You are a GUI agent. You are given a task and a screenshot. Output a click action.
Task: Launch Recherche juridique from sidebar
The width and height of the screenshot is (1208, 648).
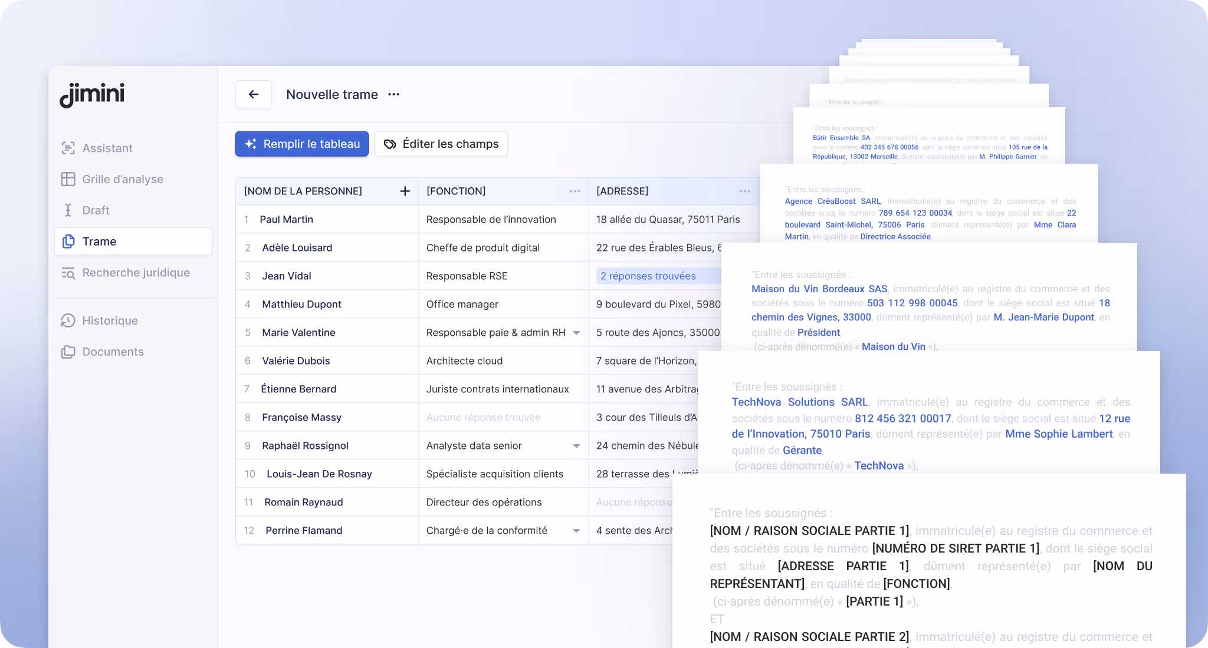[x=136, y=272]
